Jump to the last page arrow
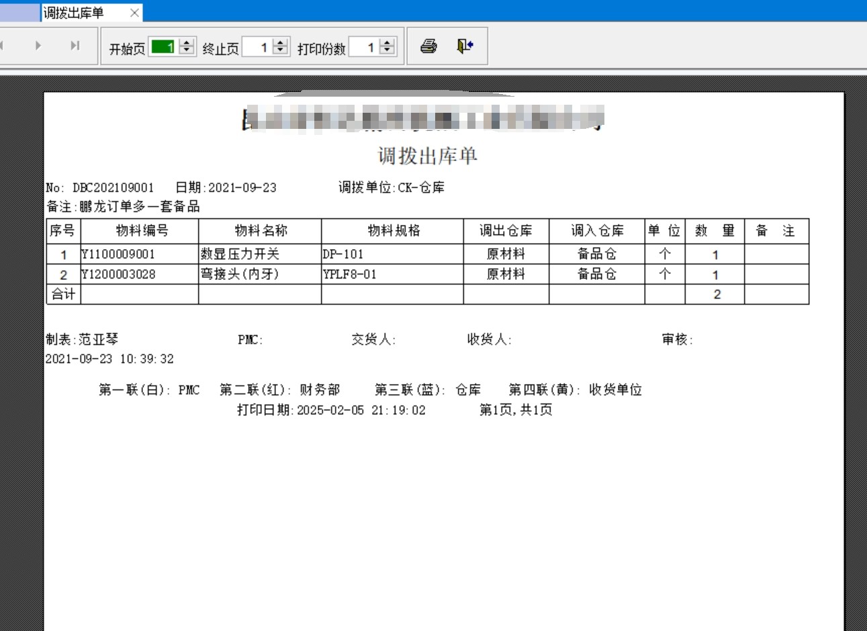The height and width of the screenshot is (631, 867). (x=75, y=46)
